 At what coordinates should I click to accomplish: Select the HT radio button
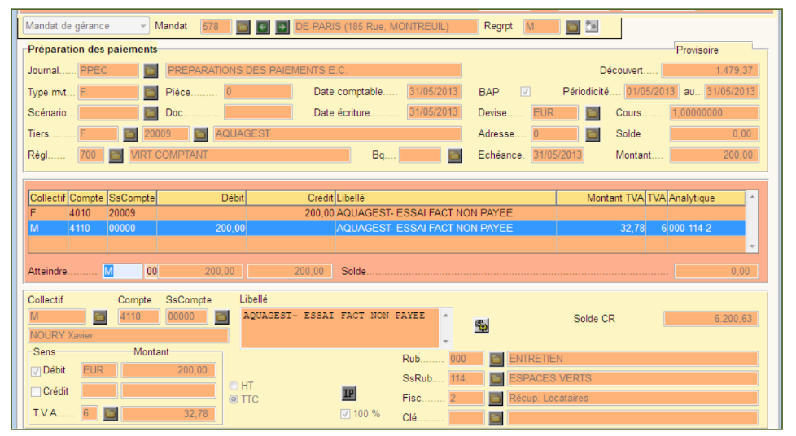coord(234,386)
